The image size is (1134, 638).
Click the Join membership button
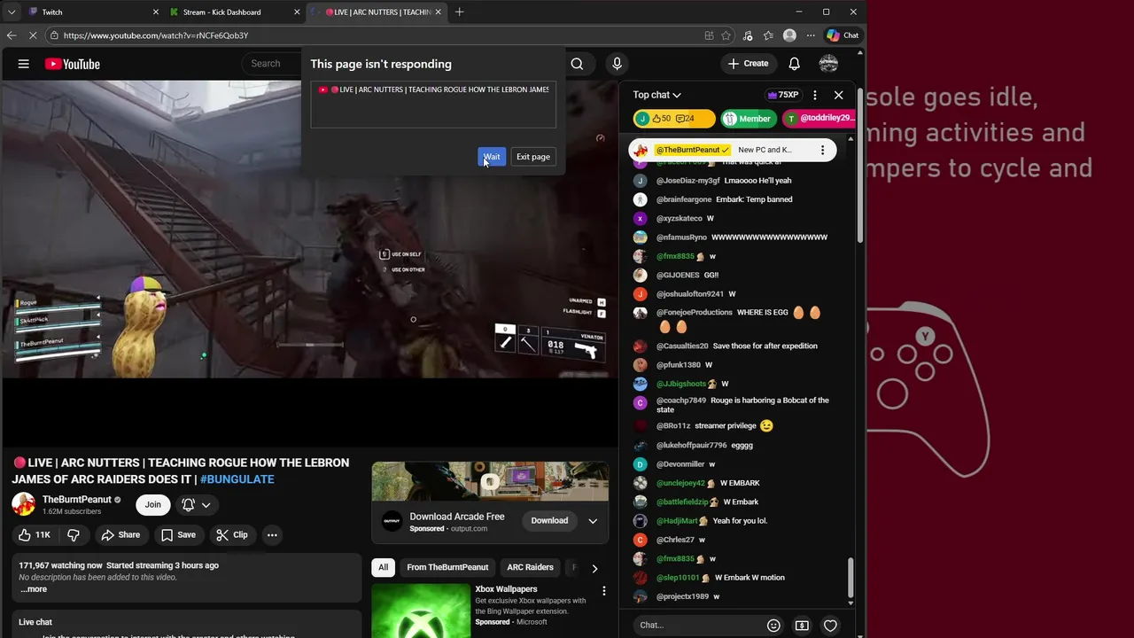(153, 505)
